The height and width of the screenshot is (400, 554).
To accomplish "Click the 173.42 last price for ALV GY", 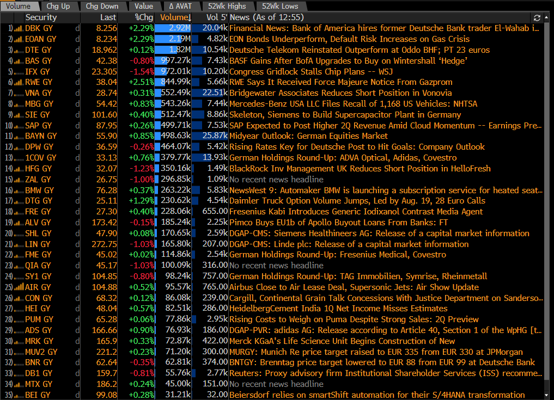I will point(104,223).
